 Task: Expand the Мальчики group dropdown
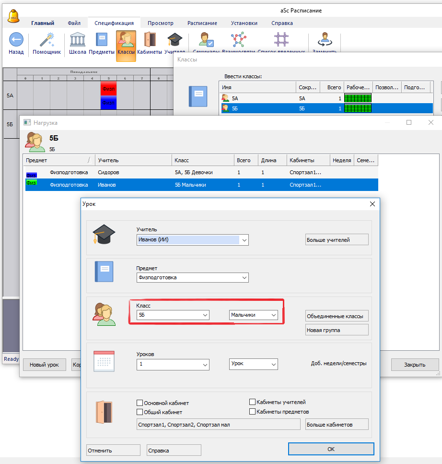coord(274,315)
